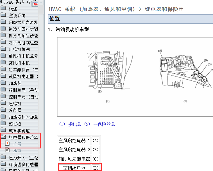Open 压缩机 section in sidebar

15,104
